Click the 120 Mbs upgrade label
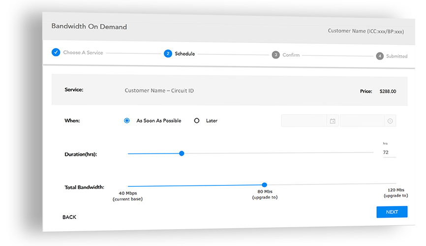 pos(396,193)
